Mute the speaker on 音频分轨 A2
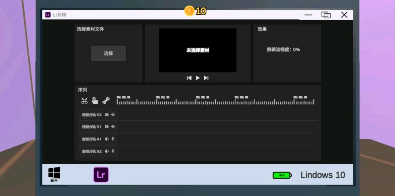Image resolution: width=395 pixels, height=196 pixels. tap(107, 151)
